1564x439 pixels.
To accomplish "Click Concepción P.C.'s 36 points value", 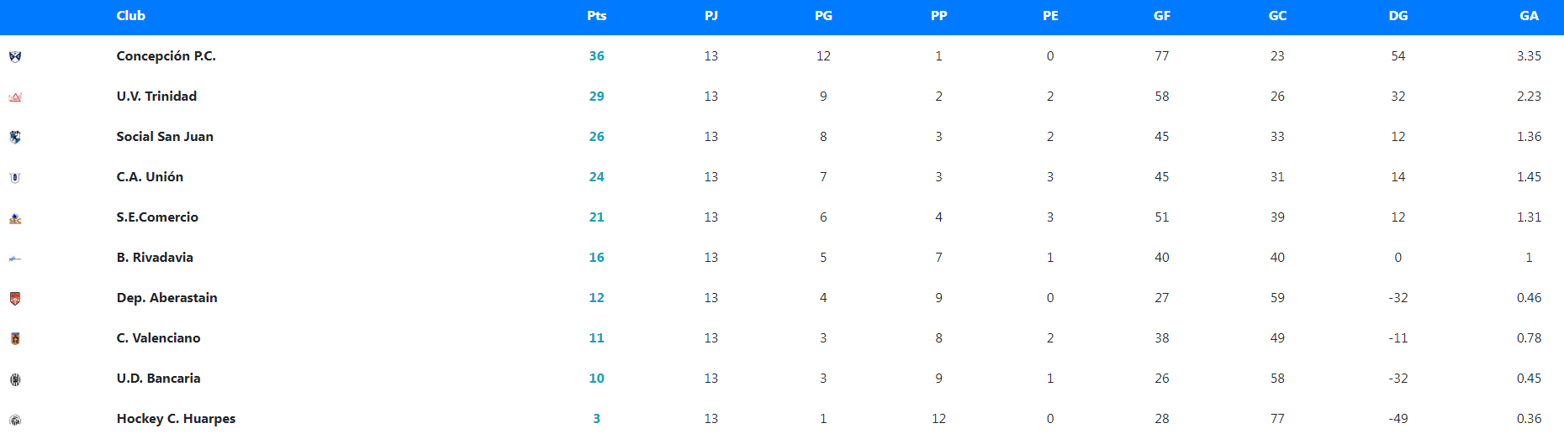I will point(596,56).
